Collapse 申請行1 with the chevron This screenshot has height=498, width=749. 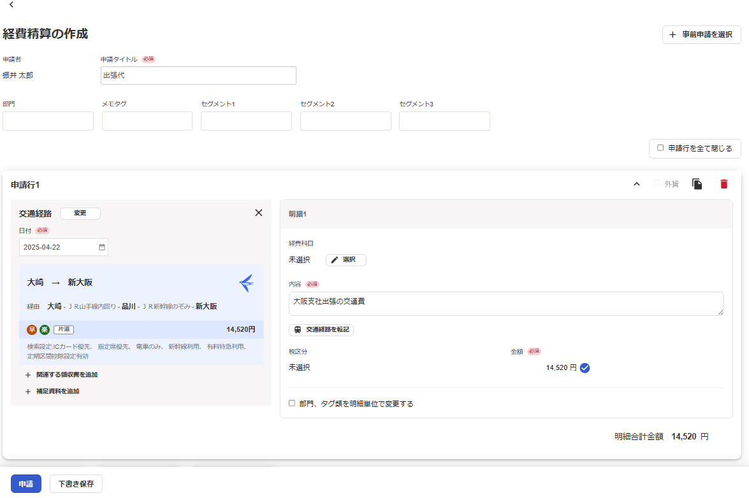pos(636,184)
